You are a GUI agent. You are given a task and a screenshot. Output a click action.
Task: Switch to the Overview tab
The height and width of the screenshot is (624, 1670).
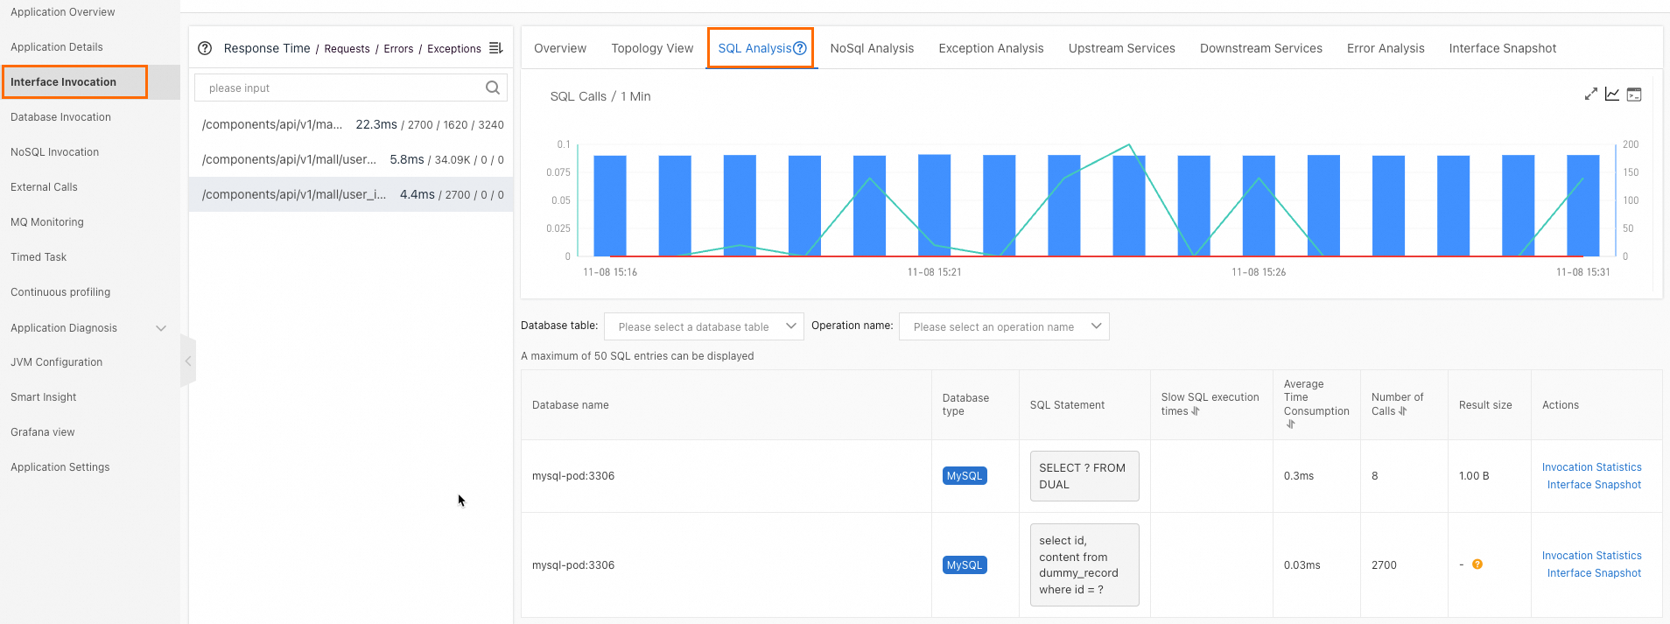(560, 48)
